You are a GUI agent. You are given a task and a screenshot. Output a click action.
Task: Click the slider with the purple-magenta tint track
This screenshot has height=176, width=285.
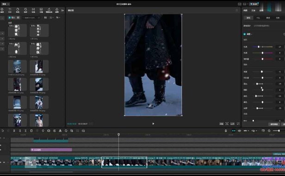262,53
